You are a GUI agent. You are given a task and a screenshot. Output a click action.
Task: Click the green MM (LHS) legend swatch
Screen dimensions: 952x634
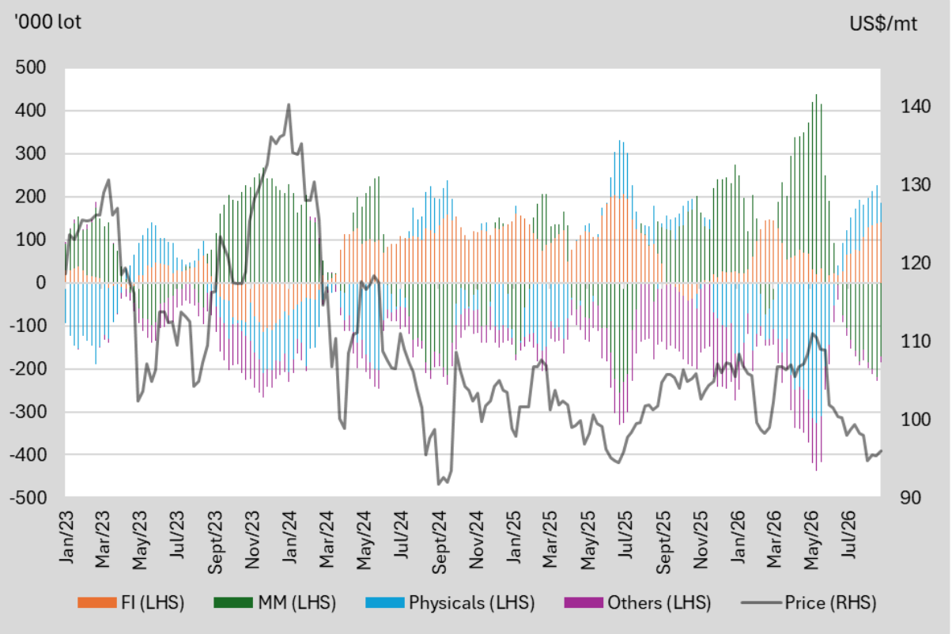(233, 603)
